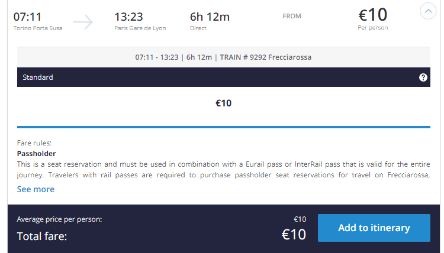Click the Passholder fare rules heading
Screen dimensions: 444x253
(x=37, y=154)
